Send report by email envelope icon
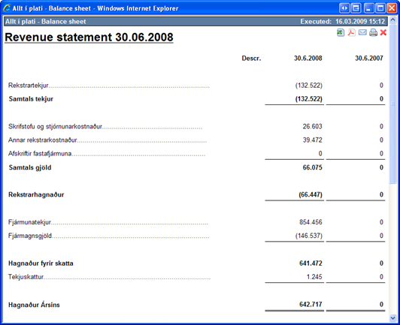Screen dimensions: 400x325 (362, 32)
